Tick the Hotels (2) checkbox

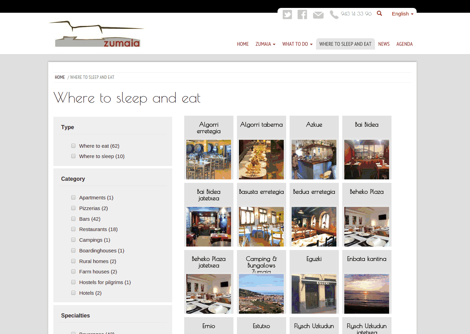pos(73,293)
